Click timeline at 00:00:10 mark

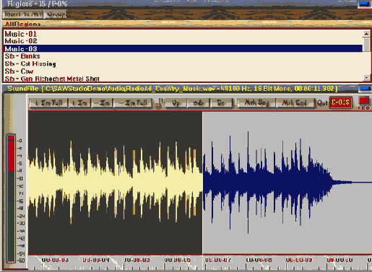[339, 260]
